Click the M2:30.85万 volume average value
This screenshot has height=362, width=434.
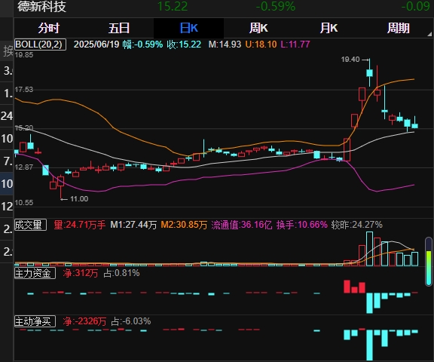[x=184, y=225]
